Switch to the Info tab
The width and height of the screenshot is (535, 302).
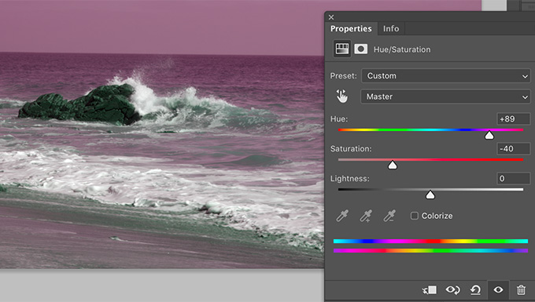pyautogui.click(x=391, y=28)
